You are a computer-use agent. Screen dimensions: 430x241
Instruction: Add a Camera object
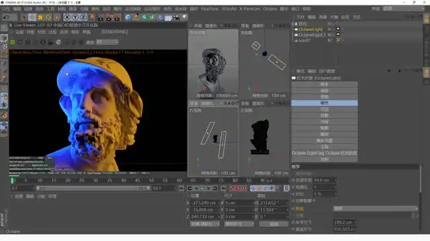coord(176,18)
